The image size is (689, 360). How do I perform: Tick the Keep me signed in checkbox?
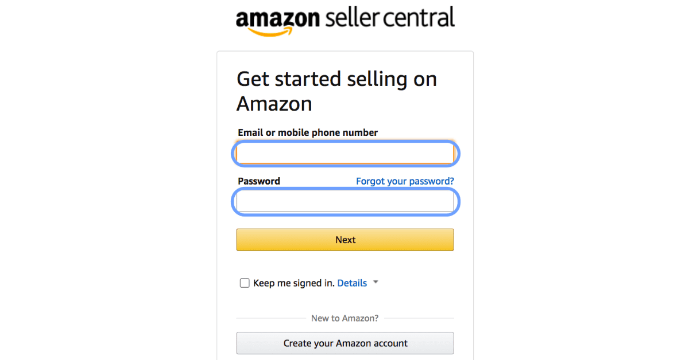(x=245, y=283)
